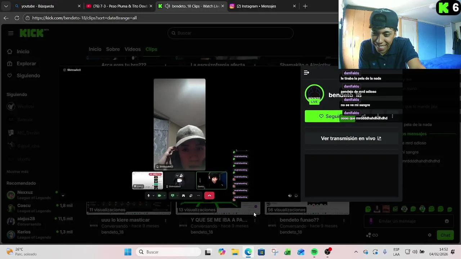Collapse the clip side panel
The height and width of the screenshot is (259, 461).
point(306,73)
